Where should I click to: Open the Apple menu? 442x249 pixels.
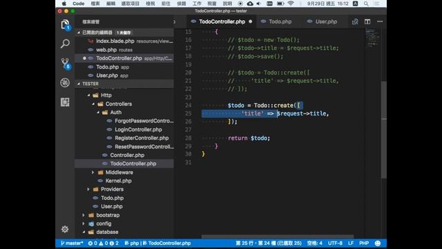[64, 3]
